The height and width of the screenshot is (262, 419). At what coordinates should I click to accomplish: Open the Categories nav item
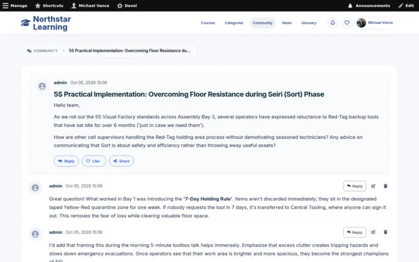[234, 23]
